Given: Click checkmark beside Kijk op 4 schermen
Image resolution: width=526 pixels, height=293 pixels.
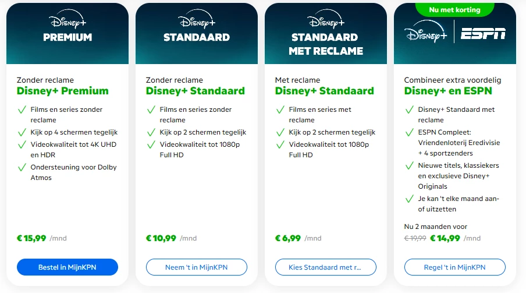Looking at the screenshot, I should click(22, 132).
